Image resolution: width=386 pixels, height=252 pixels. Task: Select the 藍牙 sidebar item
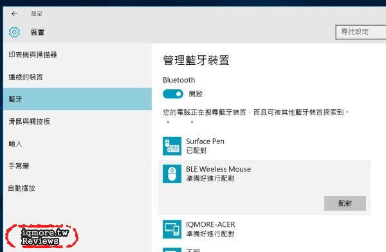point(77,99)
